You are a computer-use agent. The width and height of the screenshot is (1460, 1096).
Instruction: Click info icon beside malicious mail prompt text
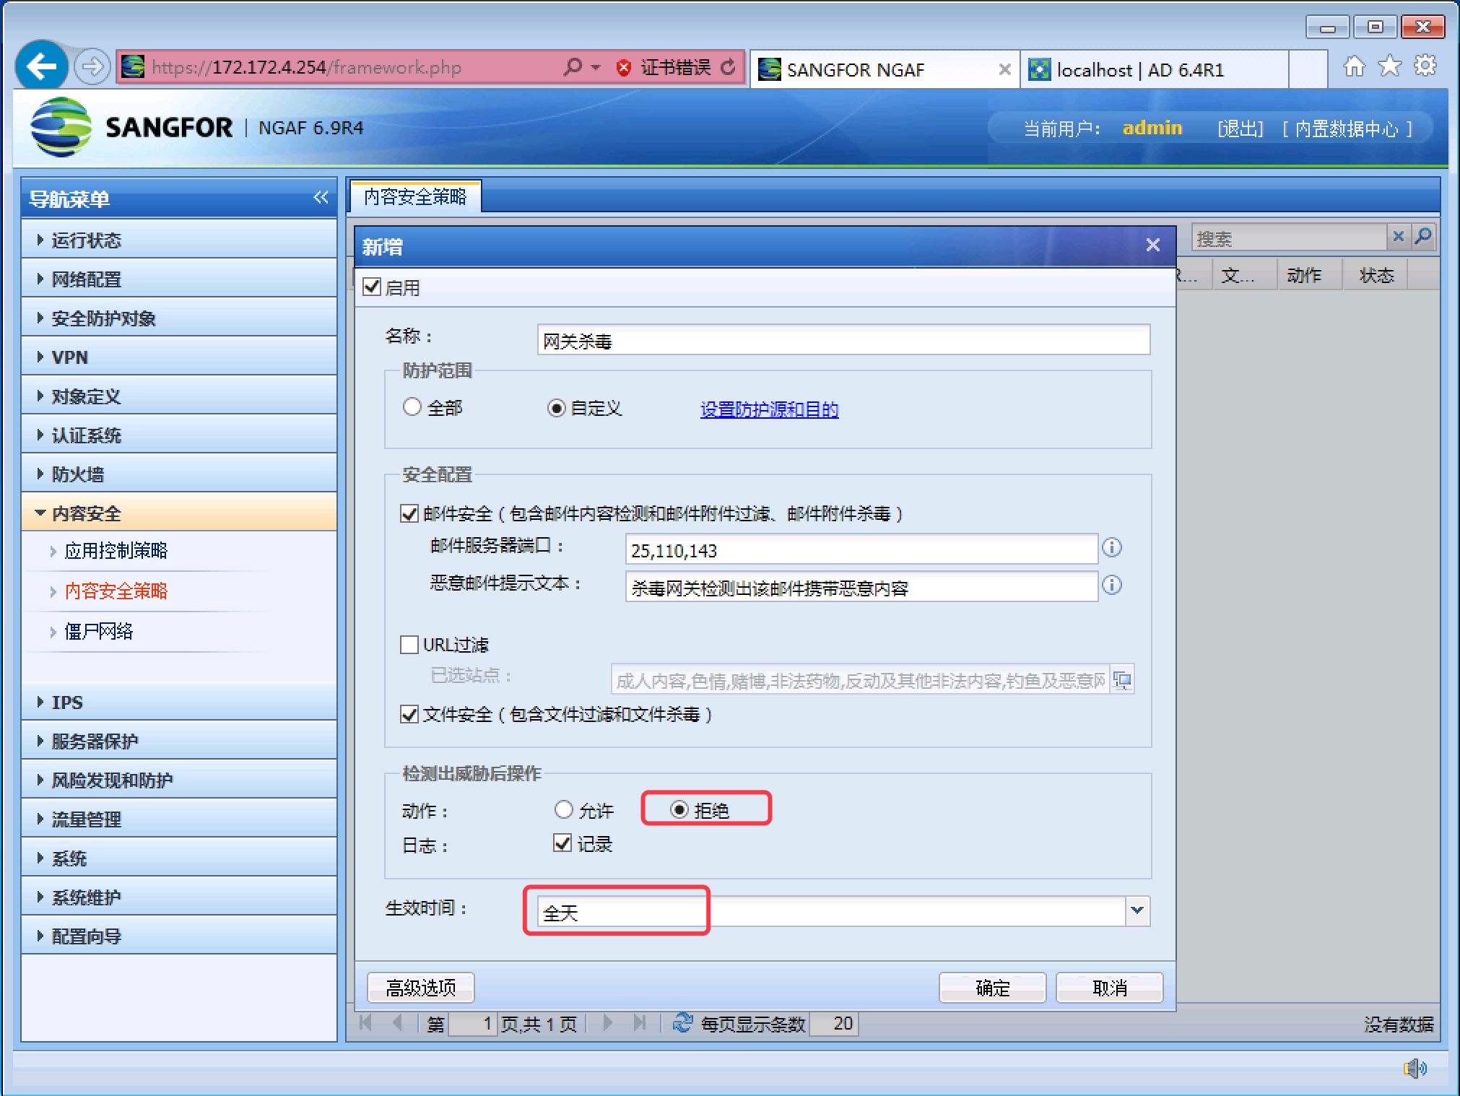click(x=1112, y=585)
